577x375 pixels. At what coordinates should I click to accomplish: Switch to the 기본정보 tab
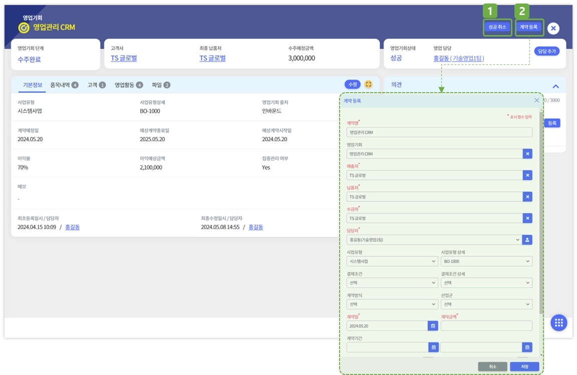coord(33,85)
